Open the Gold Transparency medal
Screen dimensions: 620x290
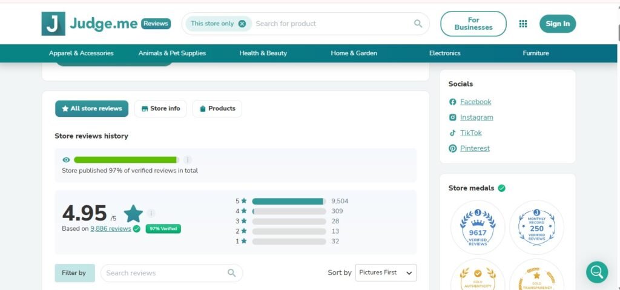point(536,275)
